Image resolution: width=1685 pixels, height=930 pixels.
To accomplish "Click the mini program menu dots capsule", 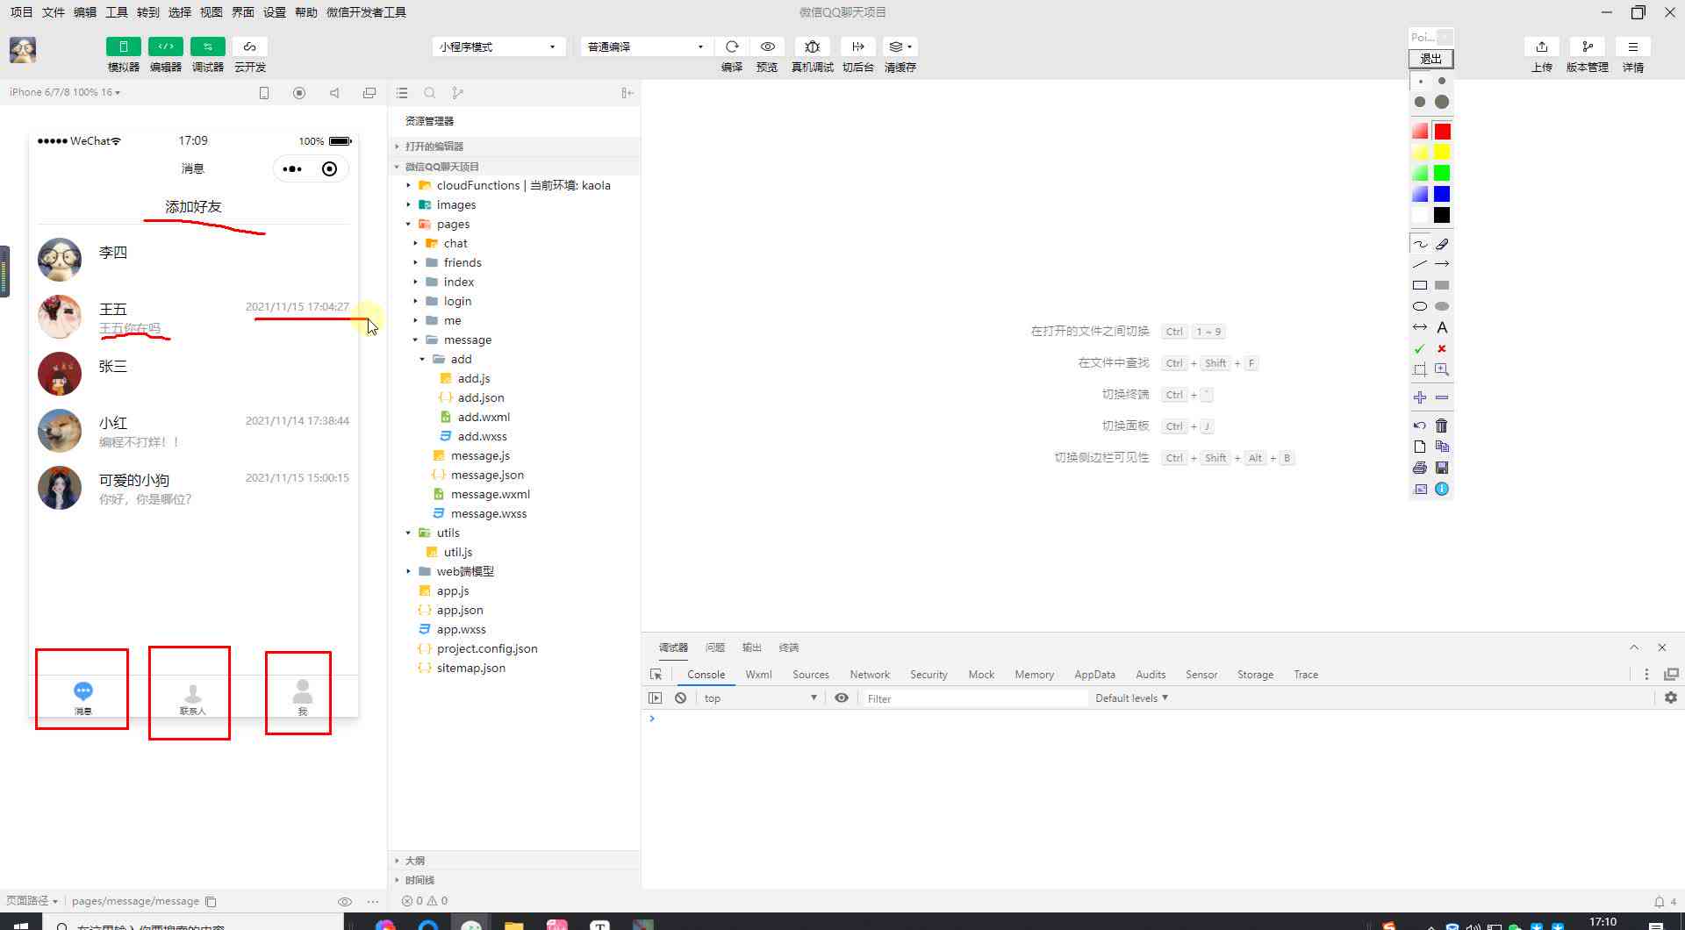I will tap(292, 169).
